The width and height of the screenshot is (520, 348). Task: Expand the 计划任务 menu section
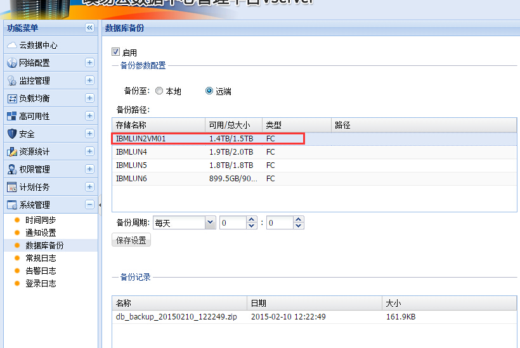point(89,187)
